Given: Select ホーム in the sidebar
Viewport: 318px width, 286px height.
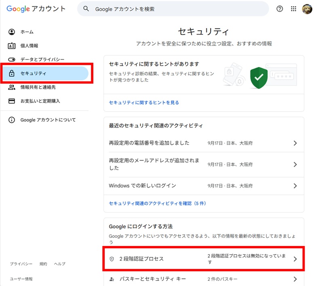Looking at the screenshot, I should click(x=27, y=32).
